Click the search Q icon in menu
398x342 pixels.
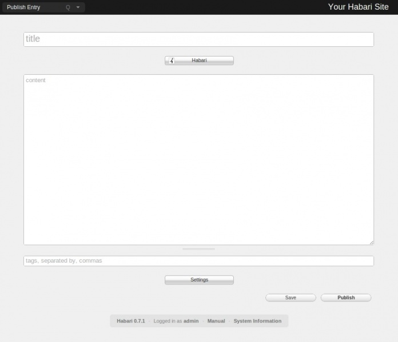(68, 7)
